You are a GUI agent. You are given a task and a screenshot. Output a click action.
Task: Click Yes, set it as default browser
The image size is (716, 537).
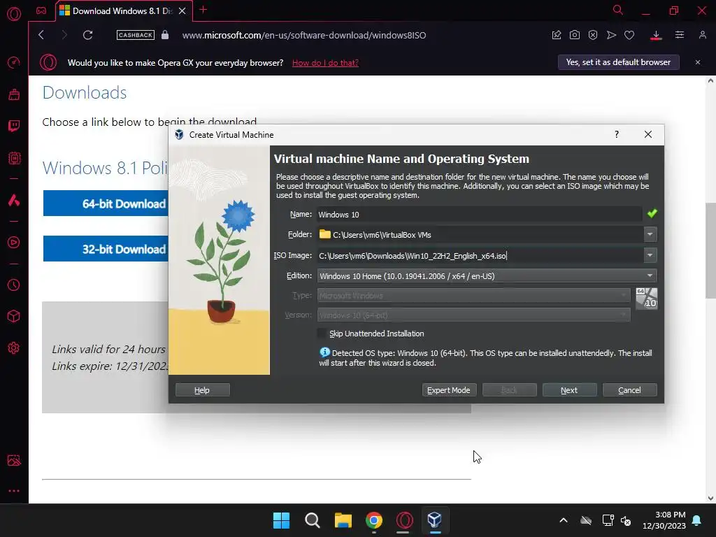[619, 62]
